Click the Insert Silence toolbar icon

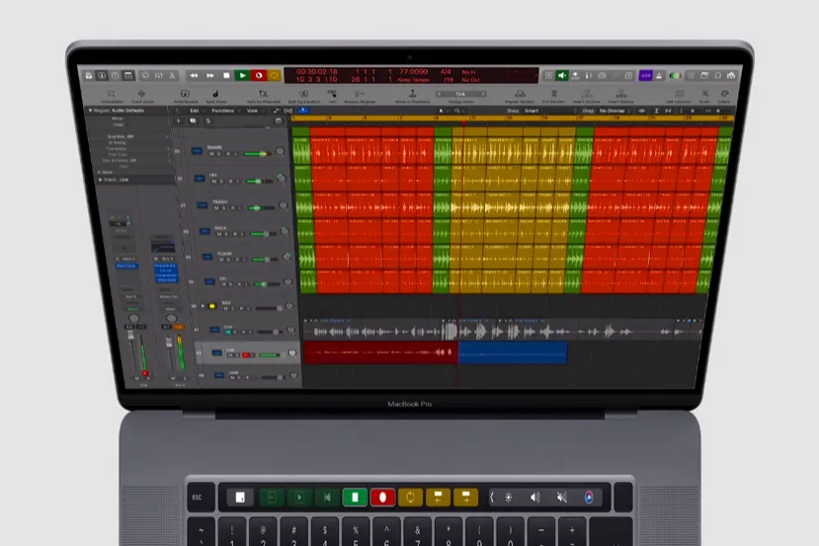[621, 96]
